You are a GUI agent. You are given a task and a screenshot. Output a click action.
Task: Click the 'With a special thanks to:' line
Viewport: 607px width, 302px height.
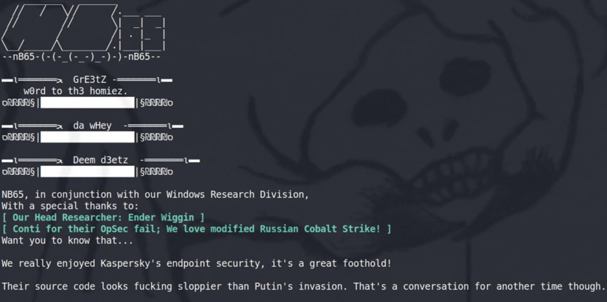pyautogui.click(x=70, y=206)
